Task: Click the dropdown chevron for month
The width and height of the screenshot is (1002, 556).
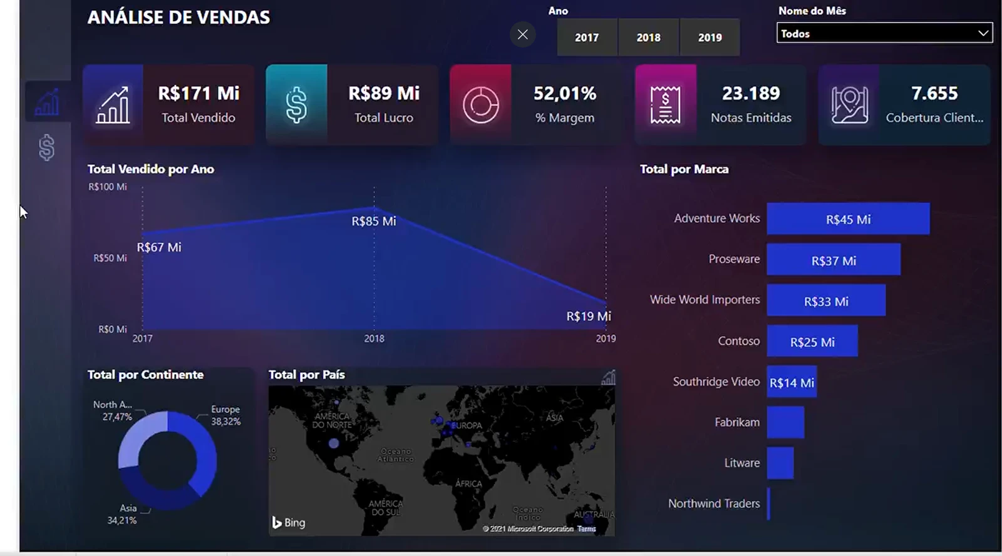Action: pos(983,33)
